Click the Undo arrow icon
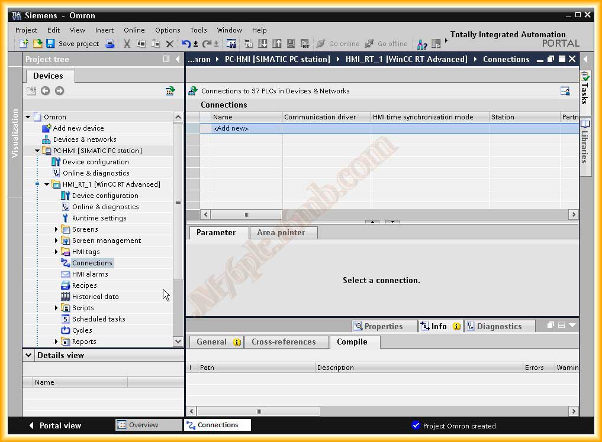 (186, 44)
